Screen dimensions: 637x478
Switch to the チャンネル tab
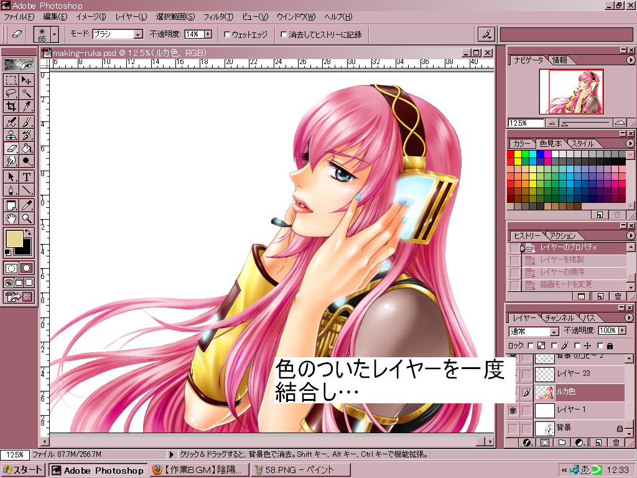[559, 318]
